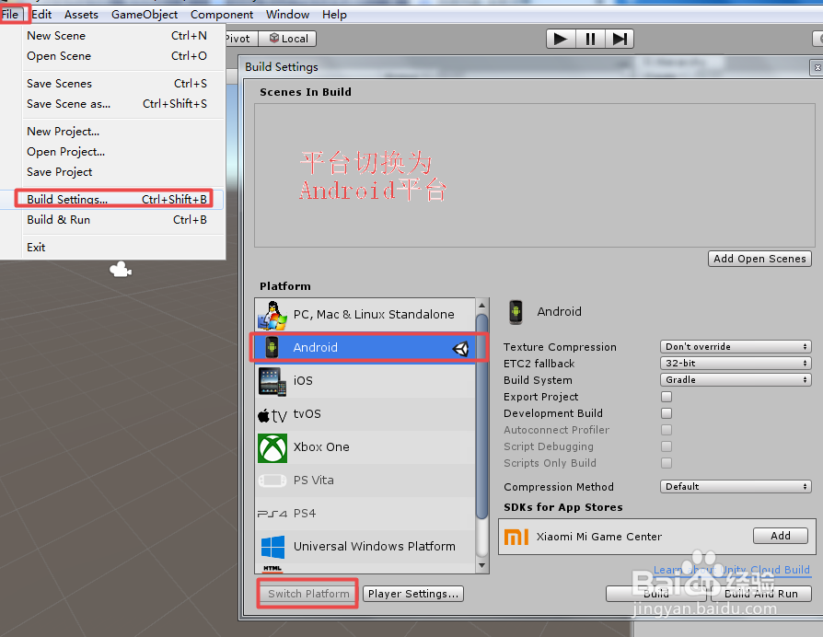
Task: Click Add next to Xiaomi Mi Game Center
Action: 780,535
